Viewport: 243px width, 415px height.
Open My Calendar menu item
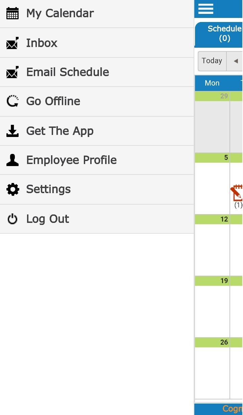tap(60, 14)
